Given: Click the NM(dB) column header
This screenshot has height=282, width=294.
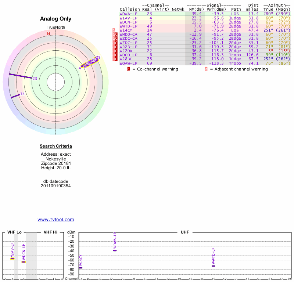Looking at the screenshot, I should 195,9.
